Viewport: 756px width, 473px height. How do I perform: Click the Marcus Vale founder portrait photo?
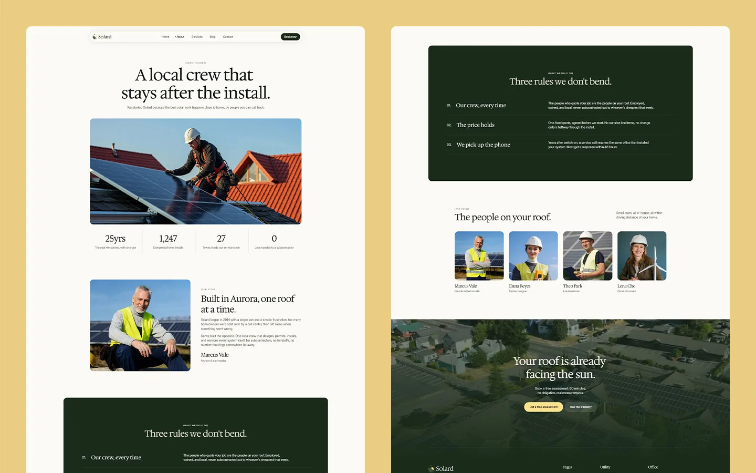(x=140, y=325)
